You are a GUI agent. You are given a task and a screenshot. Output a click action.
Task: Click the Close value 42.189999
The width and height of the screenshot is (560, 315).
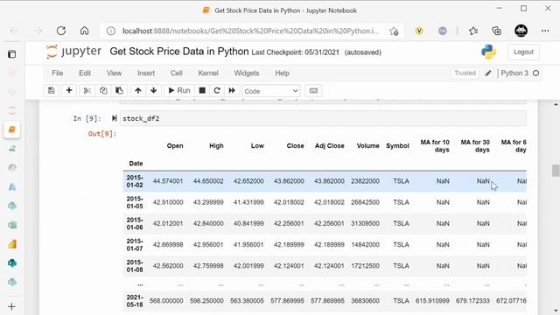(289, 245)
